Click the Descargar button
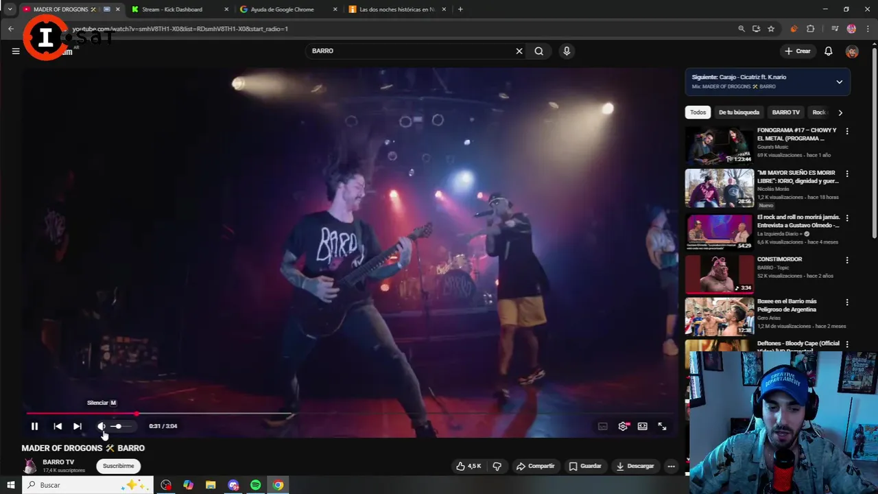The width and height of the screenshot is (878, 494). click(x=635, y=466)
